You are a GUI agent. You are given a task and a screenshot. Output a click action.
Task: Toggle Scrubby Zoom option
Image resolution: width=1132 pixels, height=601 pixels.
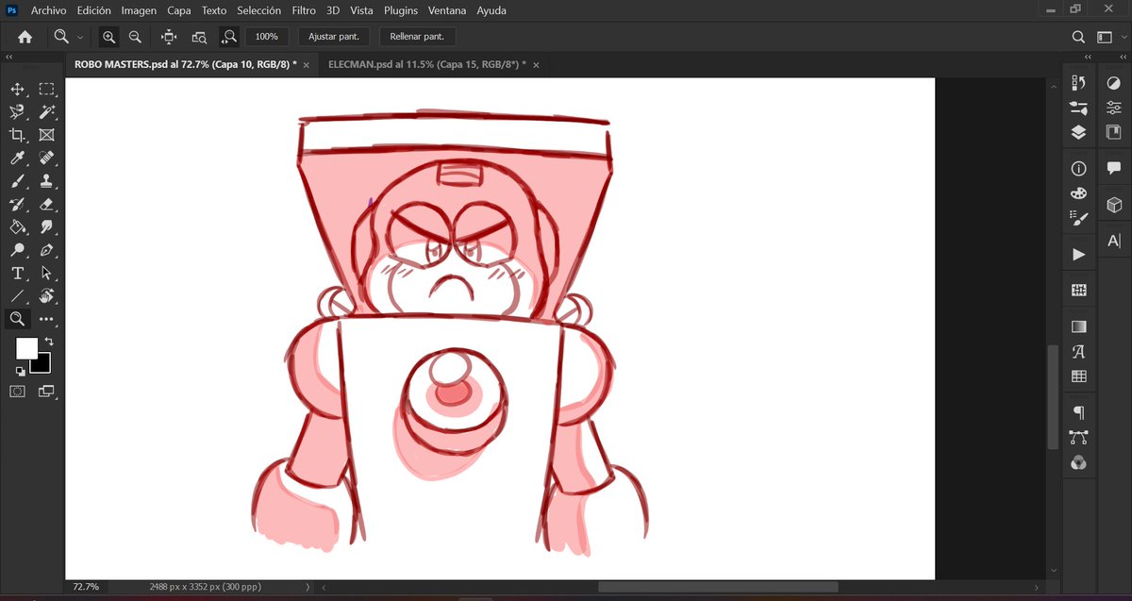[229, 37]
